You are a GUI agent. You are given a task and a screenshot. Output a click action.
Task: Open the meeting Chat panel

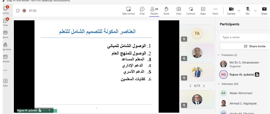[x=142, y=10]
